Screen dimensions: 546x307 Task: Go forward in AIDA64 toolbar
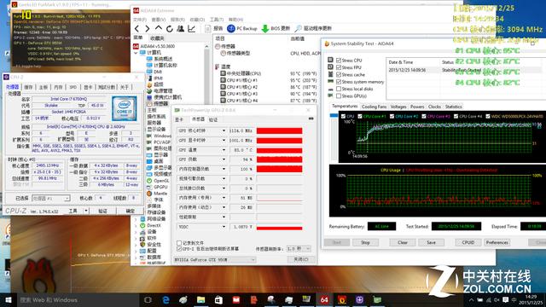148,28
